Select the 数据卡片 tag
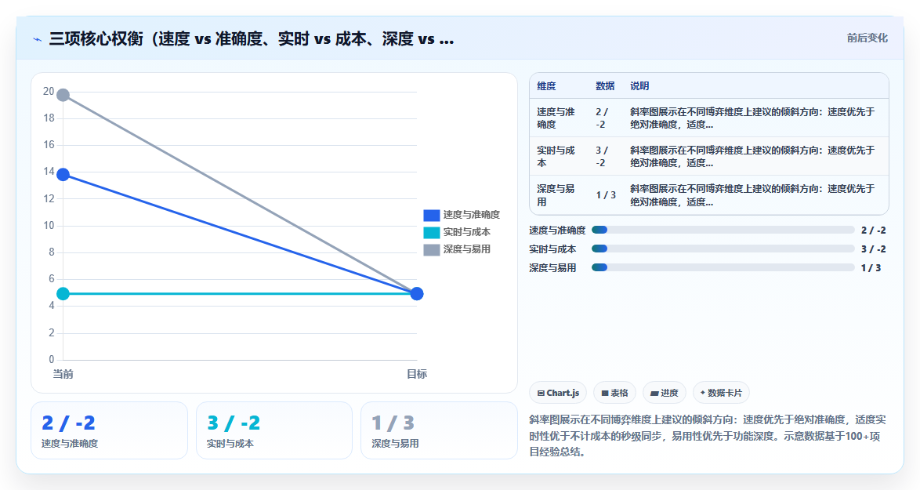This screenshot has width=920, height=490. [721, 393]
